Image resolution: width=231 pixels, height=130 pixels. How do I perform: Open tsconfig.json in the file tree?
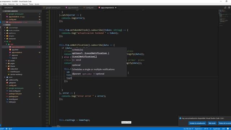coord(13,99)
